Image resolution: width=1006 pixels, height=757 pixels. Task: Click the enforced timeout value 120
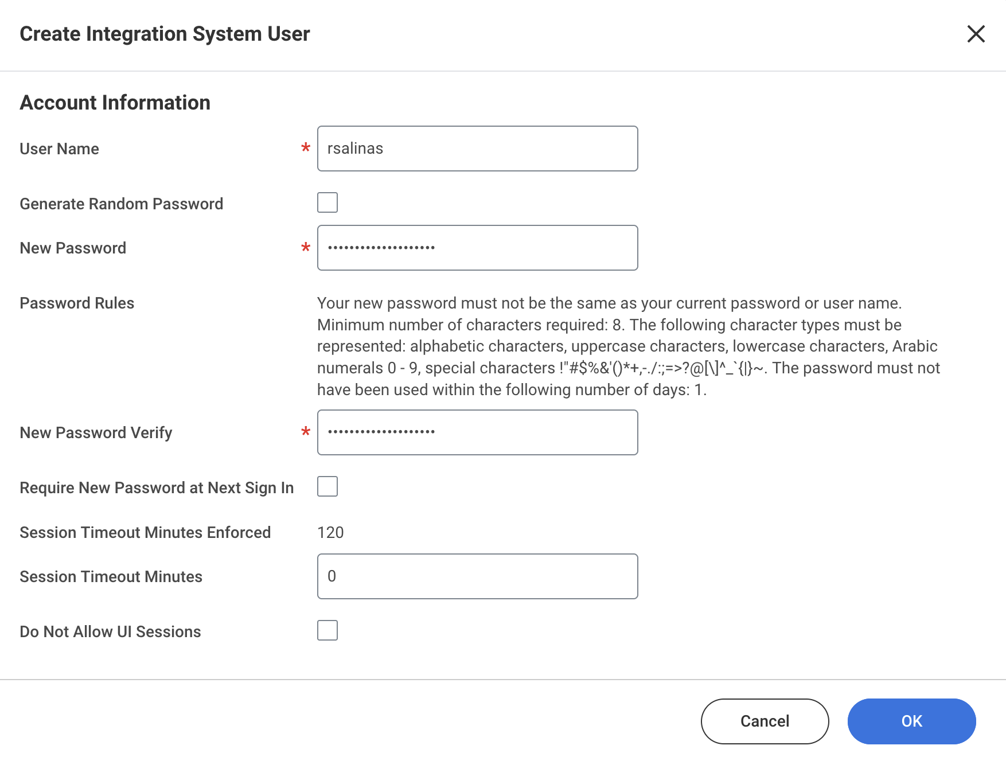(330, 532)
